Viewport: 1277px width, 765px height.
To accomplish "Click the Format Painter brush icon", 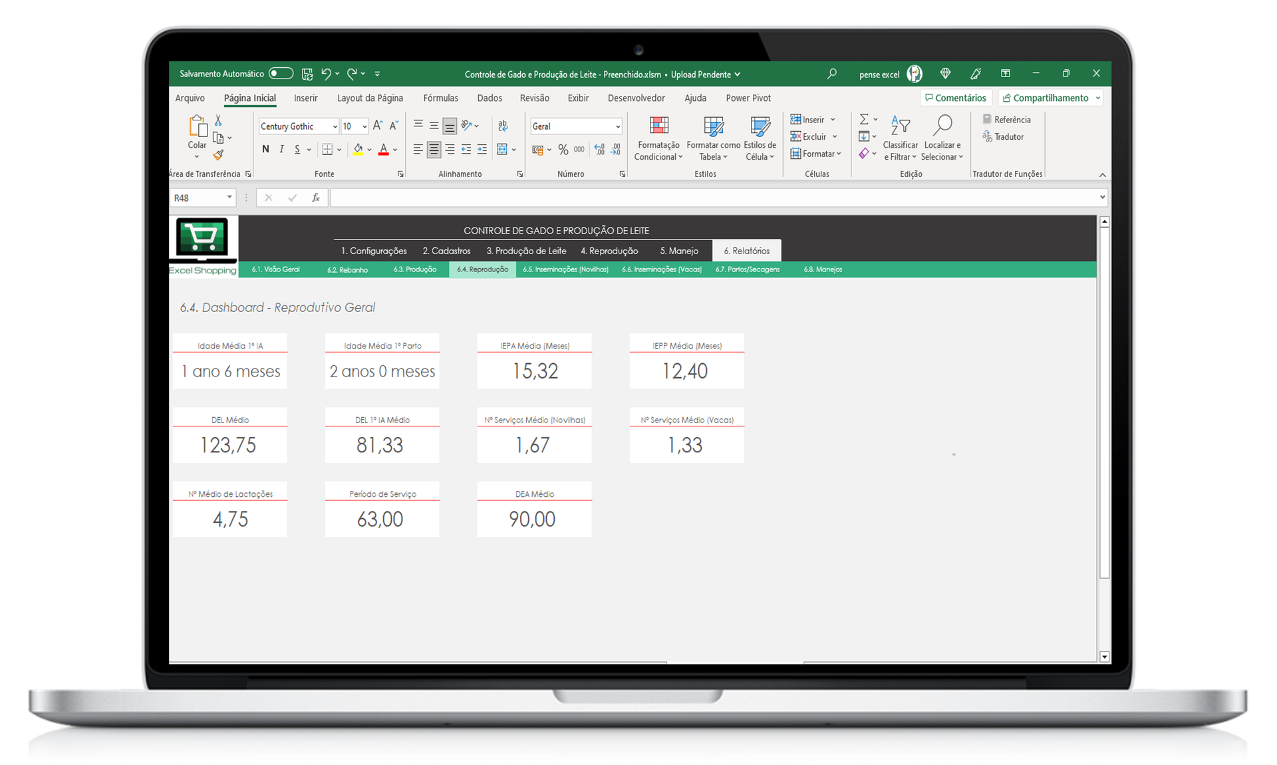I will (x=218, y=155).
